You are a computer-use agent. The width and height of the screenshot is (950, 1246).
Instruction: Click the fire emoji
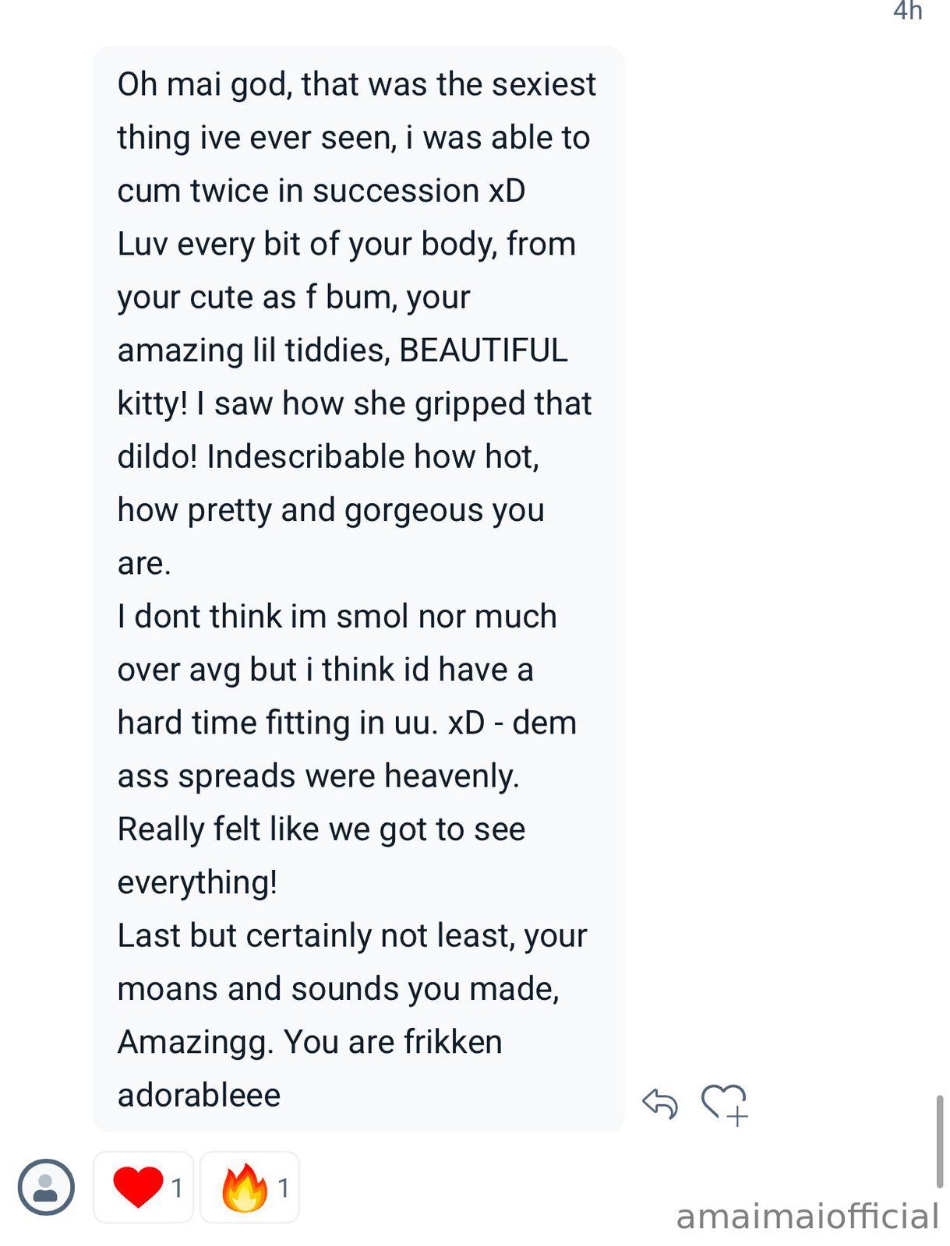244,1187
